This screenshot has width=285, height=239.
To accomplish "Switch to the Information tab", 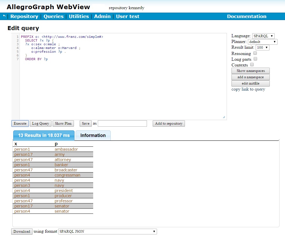I will click(93, 135).
